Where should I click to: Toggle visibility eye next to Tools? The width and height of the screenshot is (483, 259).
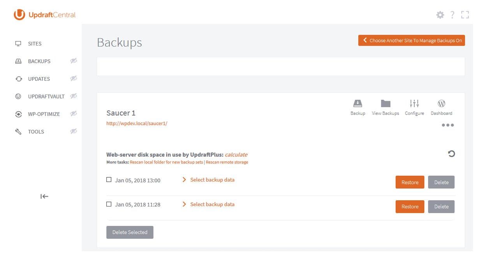[x=74, y=131]
